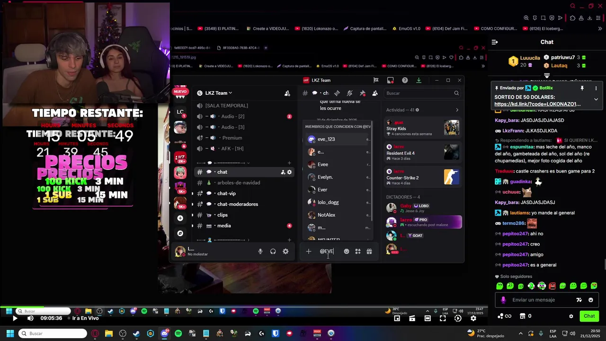This screenshot has height=341, width=606.
Task: Open the Resident Evil 4 activity card
Action: pos(423,153)
